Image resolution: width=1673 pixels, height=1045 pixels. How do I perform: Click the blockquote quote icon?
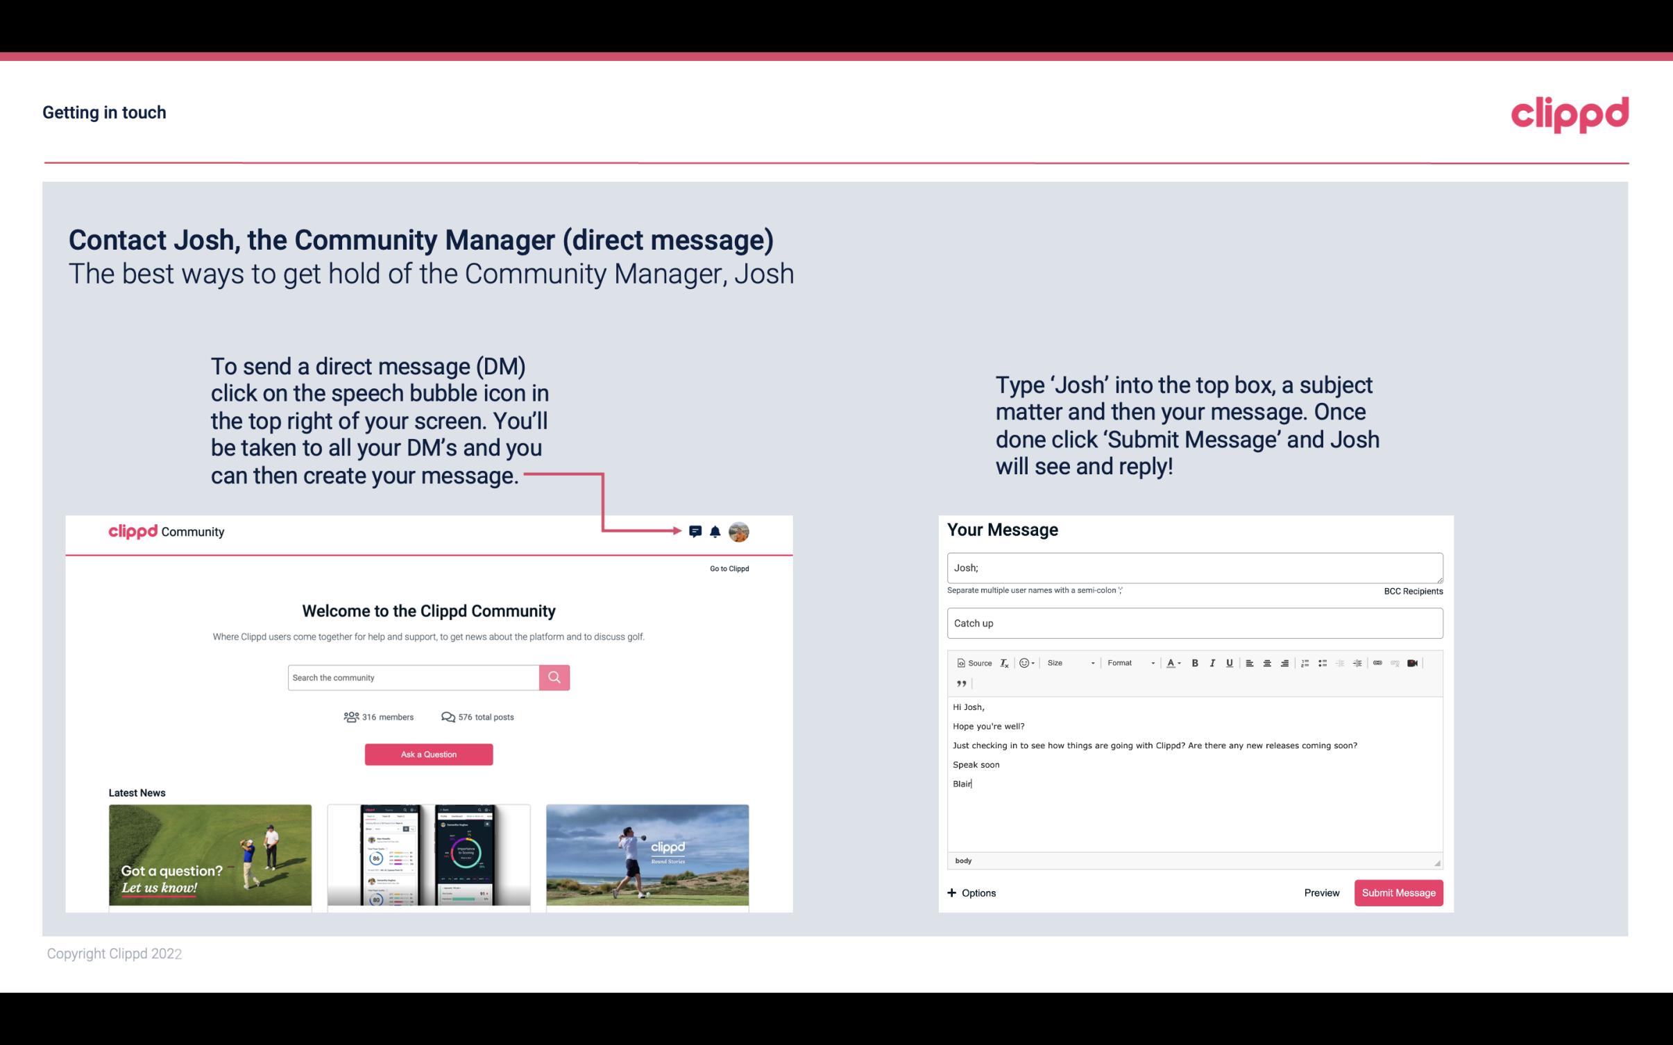959,684
